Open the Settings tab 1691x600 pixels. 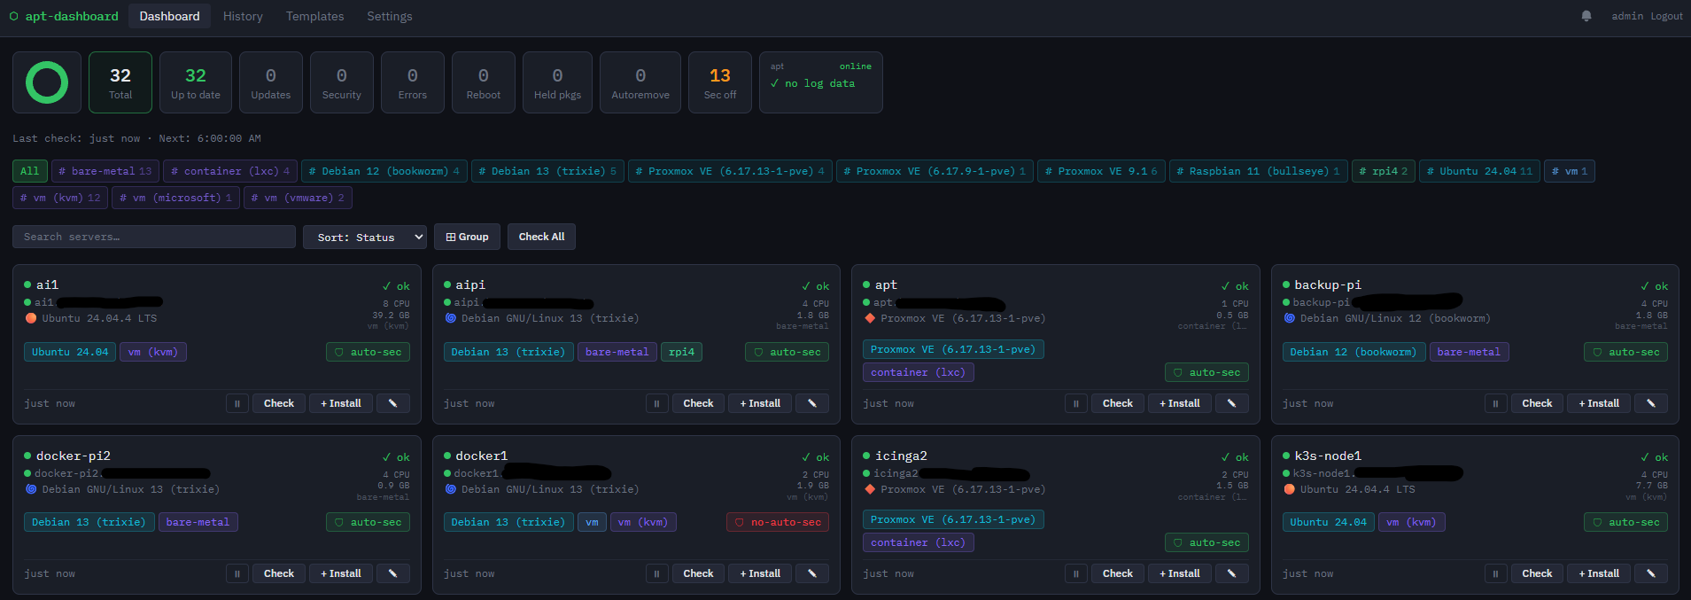pos(390,16)
